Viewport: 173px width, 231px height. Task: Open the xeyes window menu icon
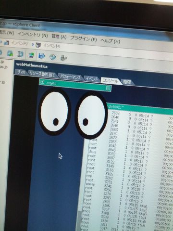coord(42,82)
